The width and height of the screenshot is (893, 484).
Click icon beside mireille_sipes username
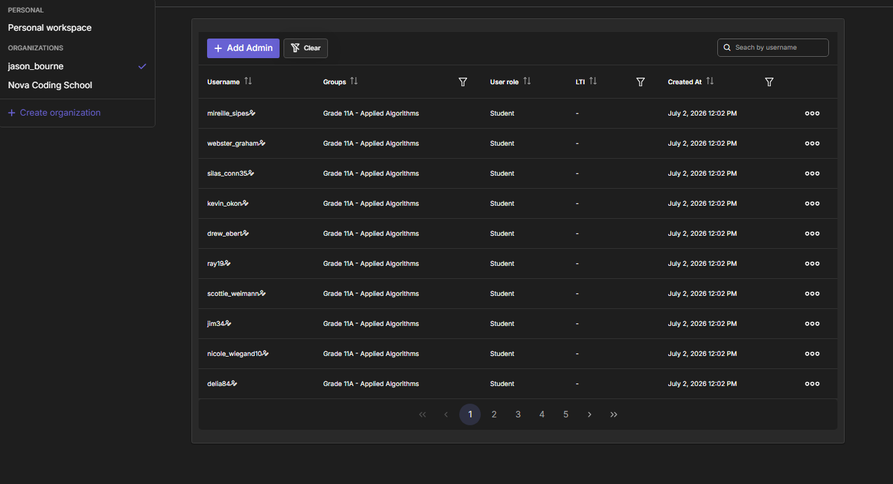tap(252, 113)
